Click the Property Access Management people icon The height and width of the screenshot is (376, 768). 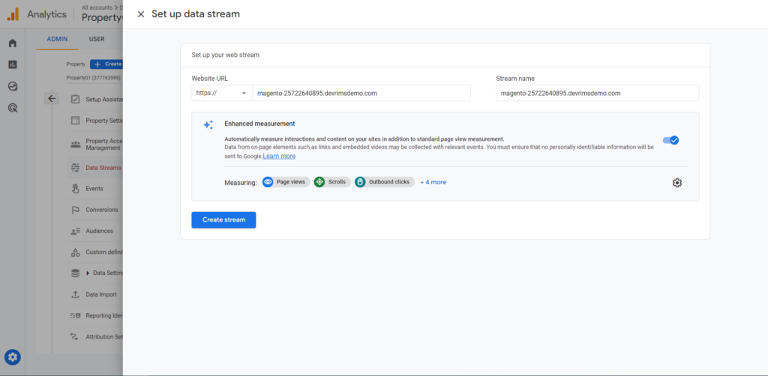point(76,145)
